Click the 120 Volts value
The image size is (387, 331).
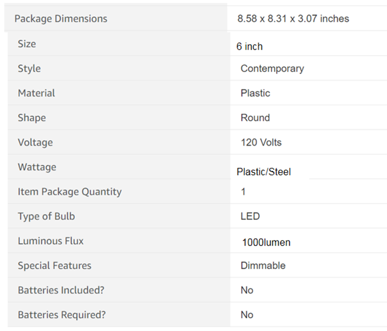pyautogui.click(x=261, y=142)
